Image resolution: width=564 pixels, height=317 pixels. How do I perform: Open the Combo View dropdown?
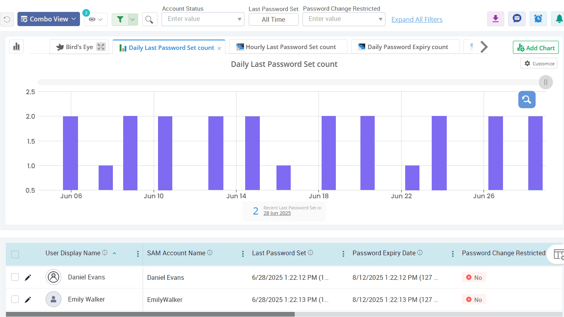click(49, 19)
